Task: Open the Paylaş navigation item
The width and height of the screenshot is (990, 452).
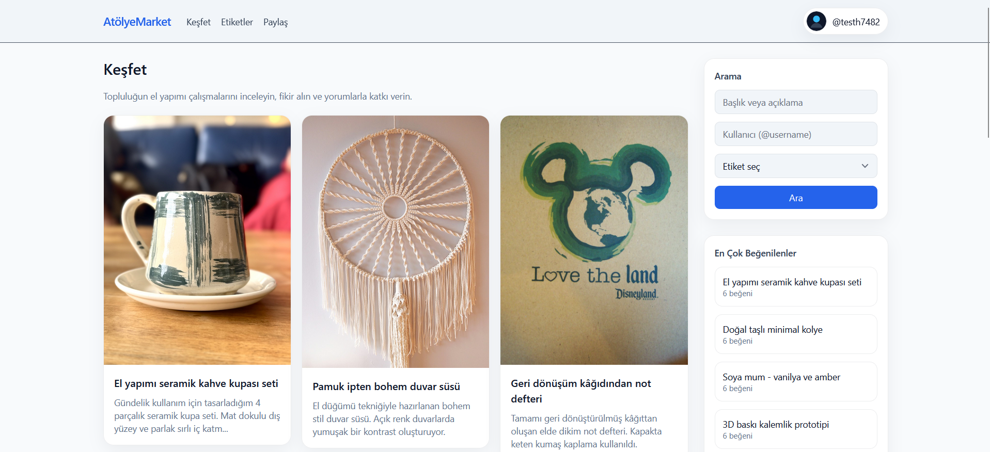Action: [x=275, y=22]
